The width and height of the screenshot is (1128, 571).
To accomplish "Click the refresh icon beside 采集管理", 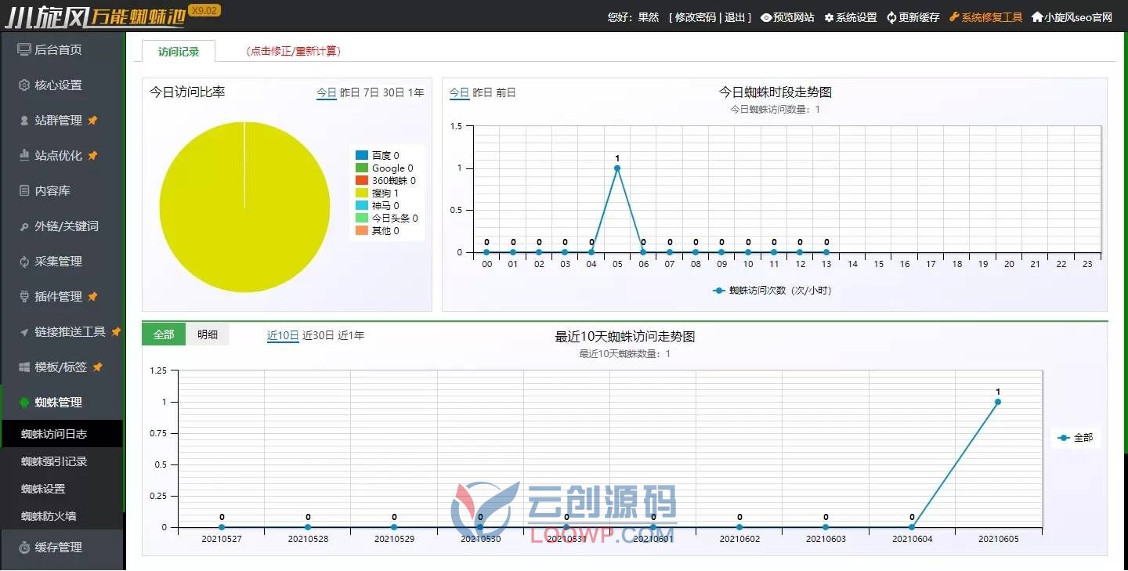I will pyautogui.click(x=24, y=261).
